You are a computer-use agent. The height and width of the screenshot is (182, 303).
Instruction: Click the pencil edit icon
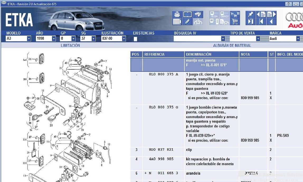[x=187, y=22]
